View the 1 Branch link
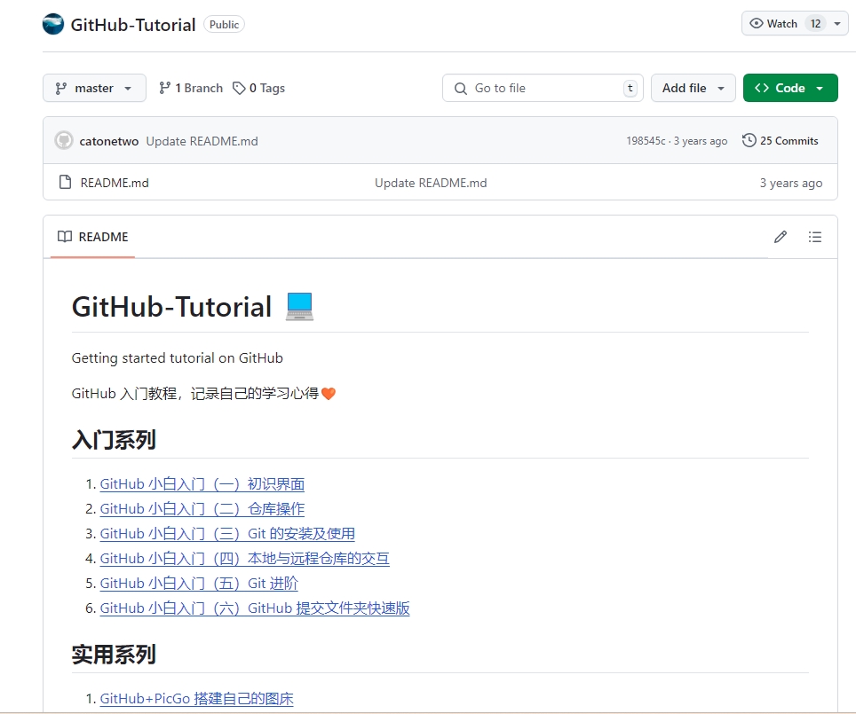 pos(191,88)
